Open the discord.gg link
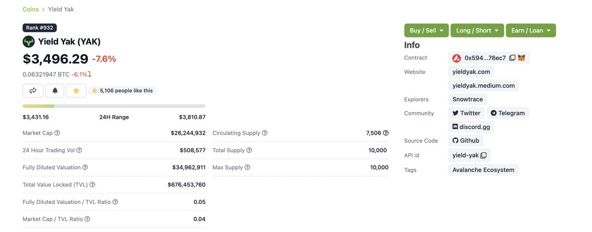Screen dimensions: 592x232 coord(471,127)
